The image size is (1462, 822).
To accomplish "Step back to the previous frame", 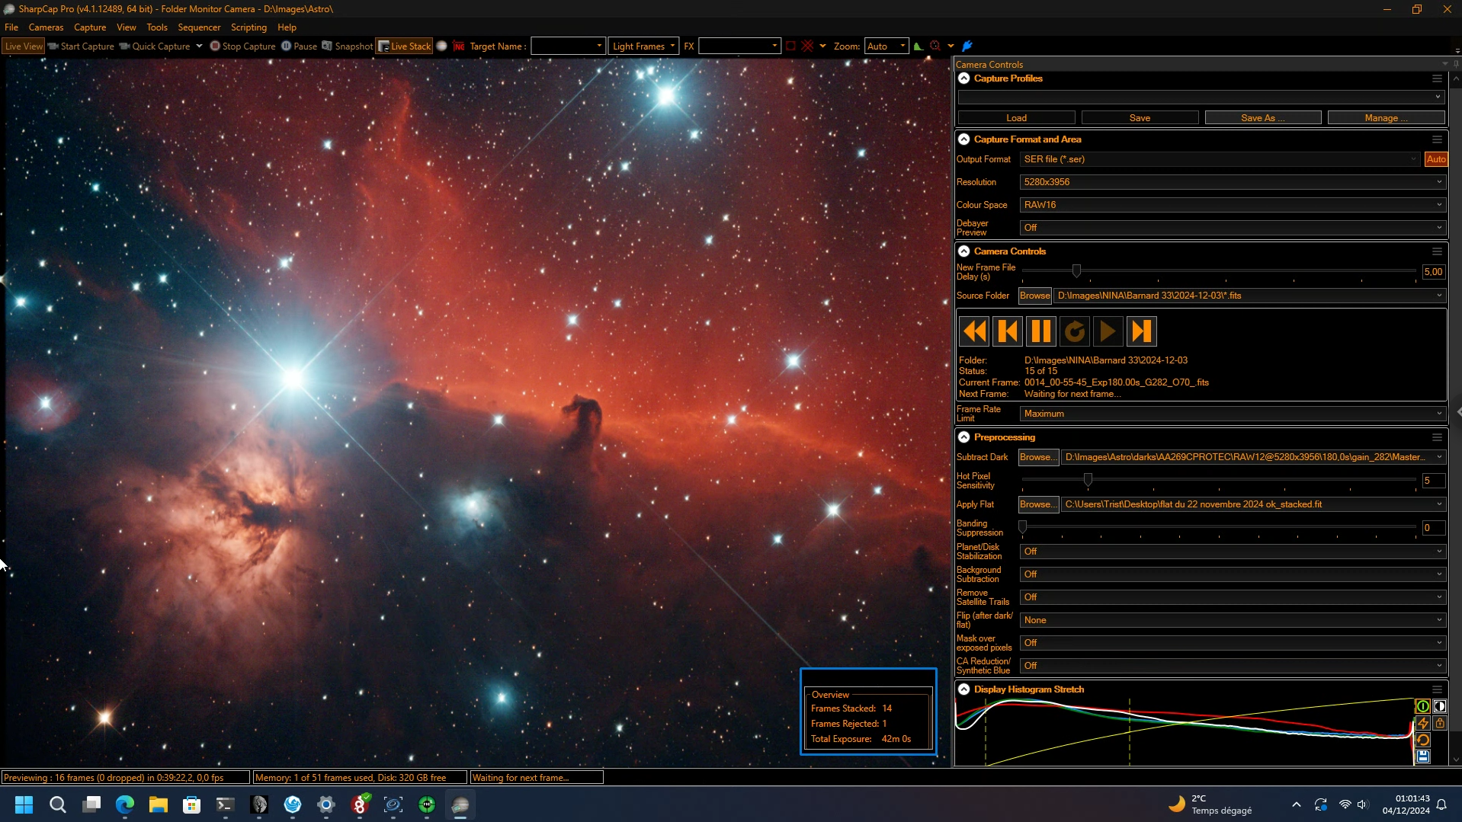I will [x=1008, y=331].
